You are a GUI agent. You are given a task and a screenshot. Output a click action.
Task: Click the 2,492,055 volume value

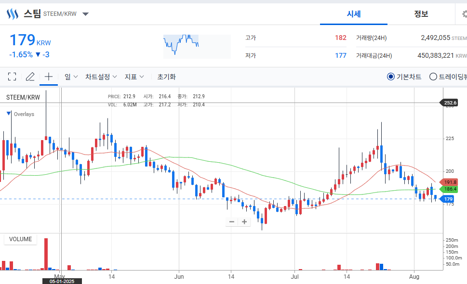pos(435,38)
